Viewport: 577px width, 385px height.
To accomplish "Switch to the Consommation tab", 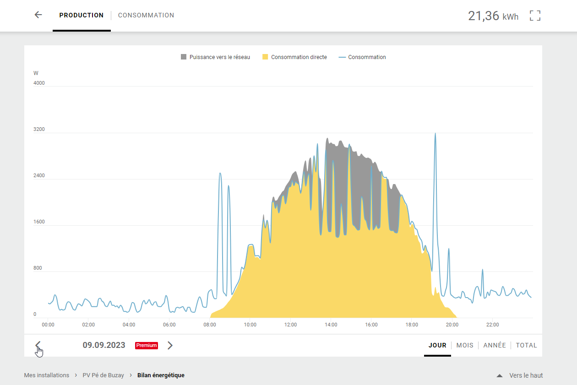I will [146, 15].
